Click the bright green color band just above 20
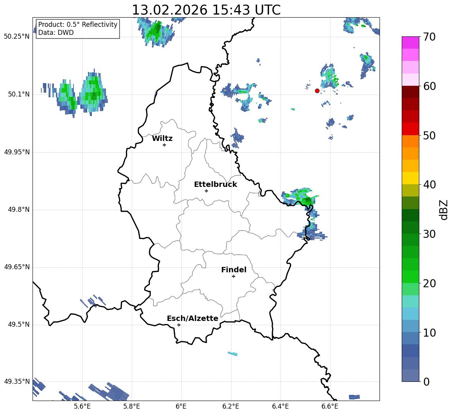 pos(410,277)
